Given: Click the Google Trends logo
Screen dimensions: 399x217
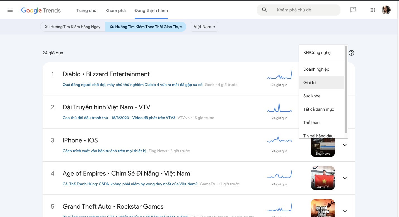Looking at the screenshot, I should [x=41, y=11].
